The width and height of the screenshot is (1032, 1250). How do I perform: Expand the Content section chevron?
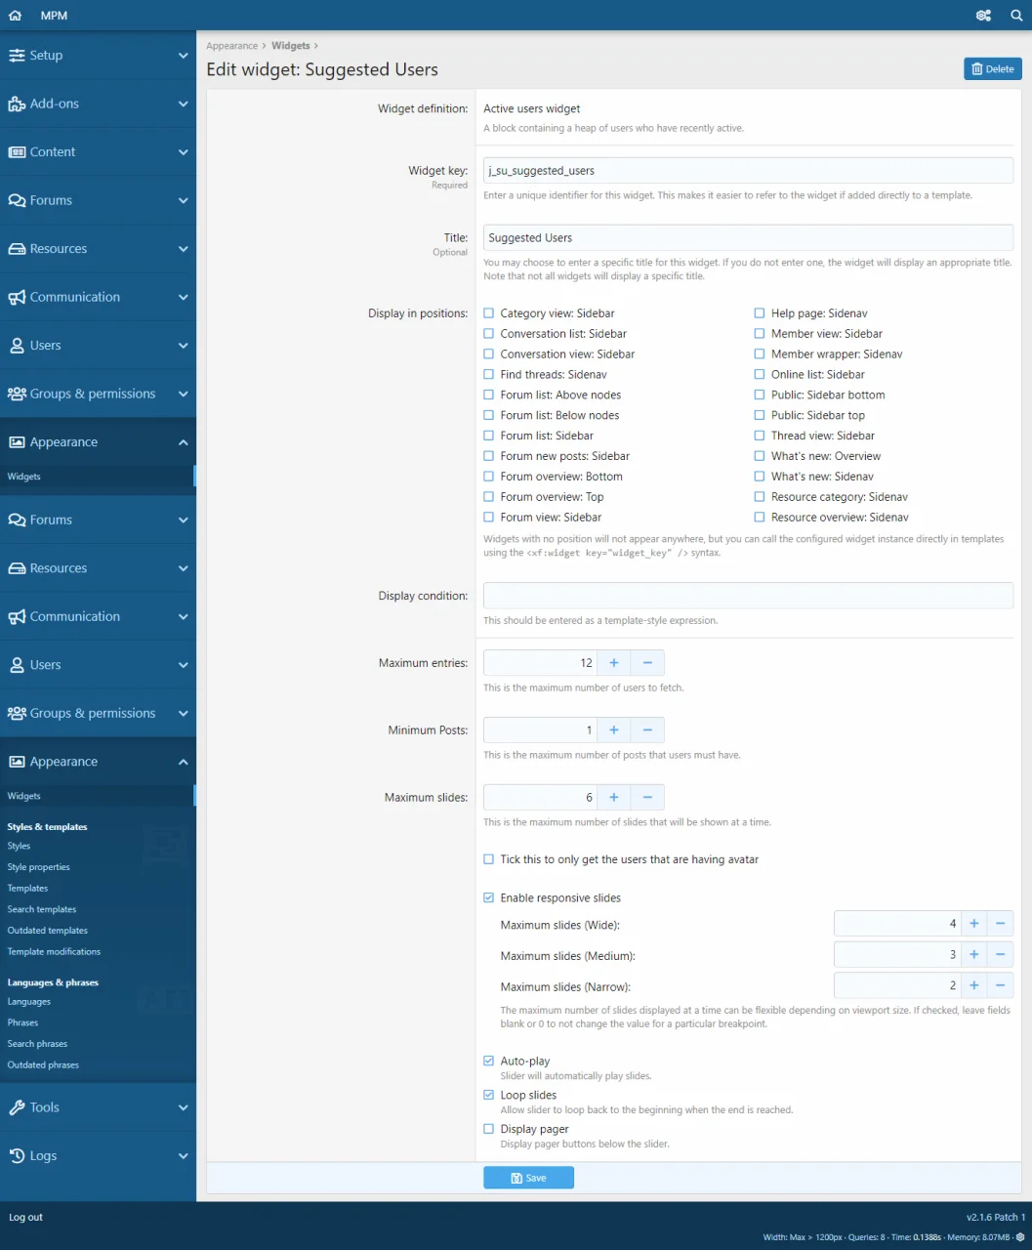pos(183,152)
